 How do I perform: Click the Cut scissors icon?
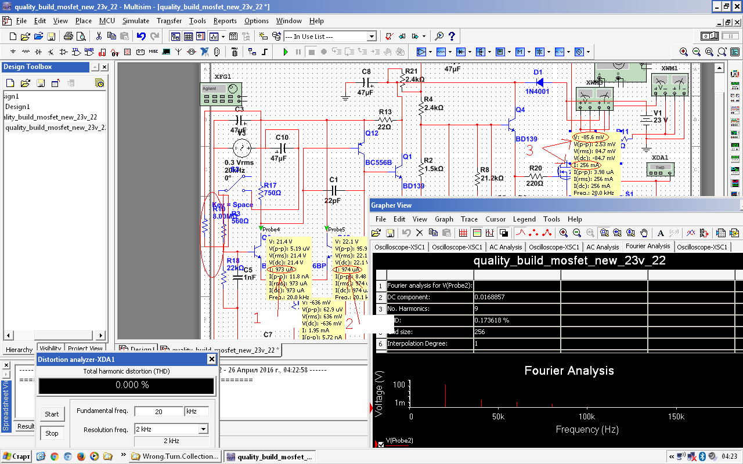pyautogui.click(x=99, y=36)
